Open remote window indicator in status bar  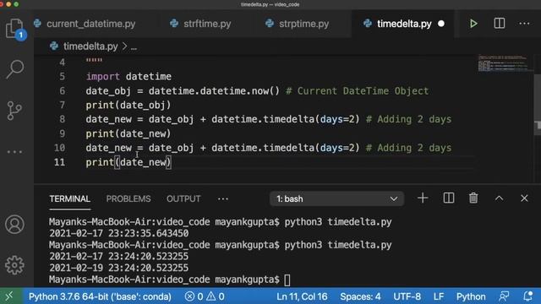pos(9,296)
